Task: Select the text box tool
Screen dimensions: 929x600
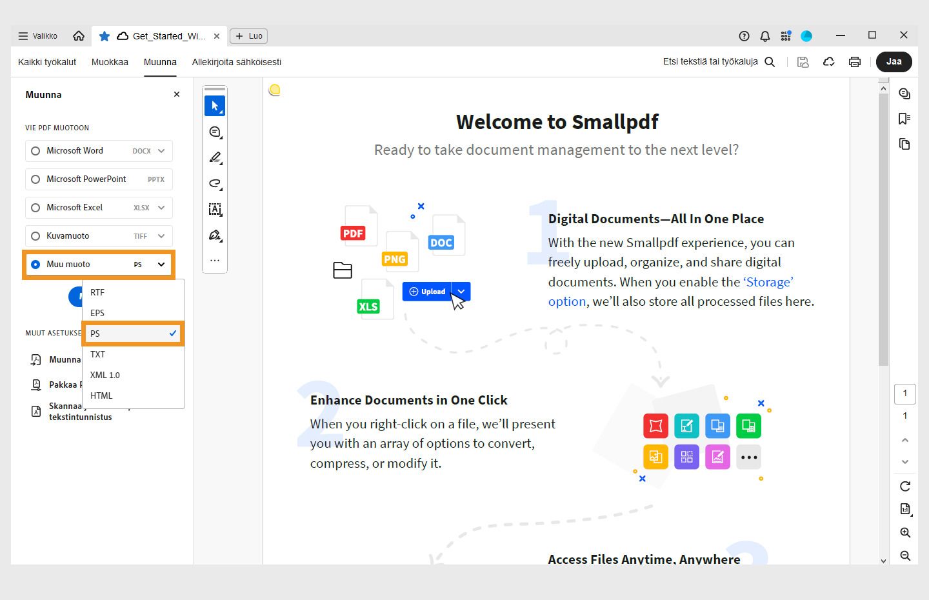Action: pyautogui.click(x=215, y=210)
